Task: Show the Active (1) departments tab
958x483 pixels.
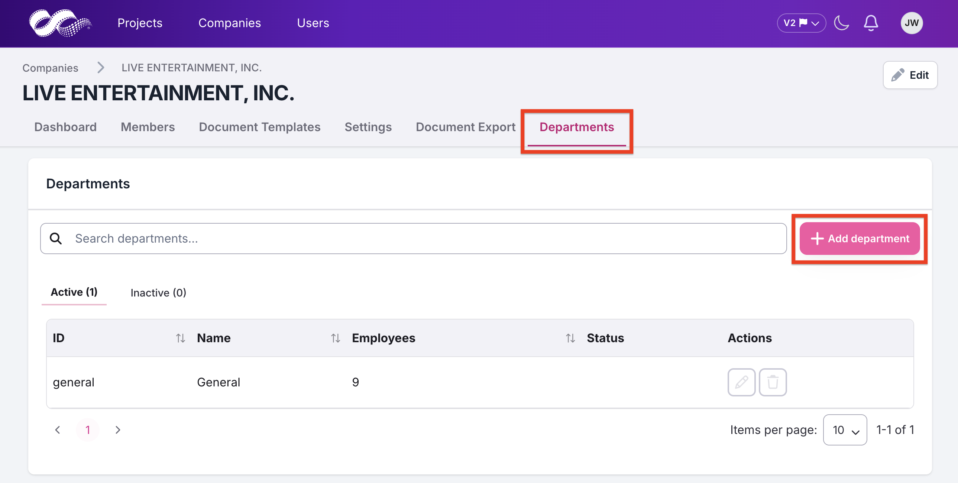Action: [x=74, y=292]
